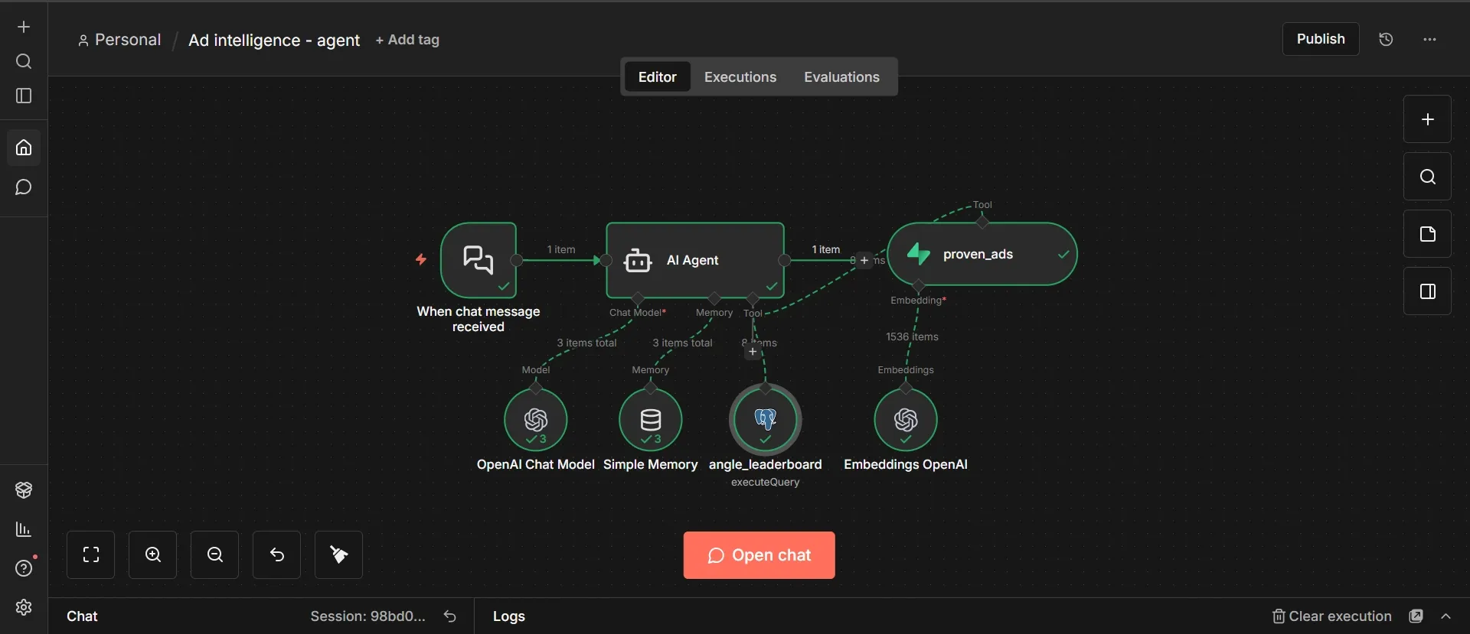Open canvas node search magnifier button

[x=1427, y=177]
